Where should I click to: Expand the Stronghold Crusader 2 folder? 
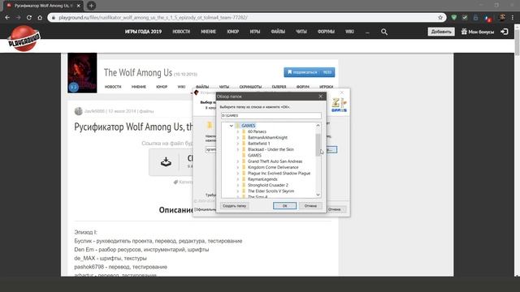pos(238,186)
